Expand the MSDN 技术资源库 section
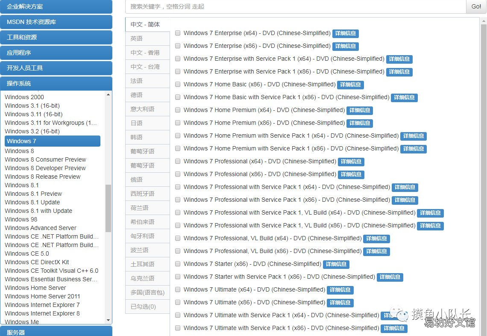 (x=56, y=22)
